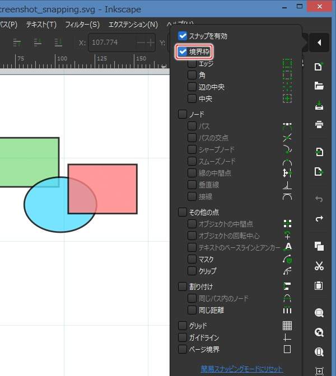Image resolution: width=336 pixels, height=376 pixels.
Task: Click the Open file folder icon
Action: tap(319, 86)
